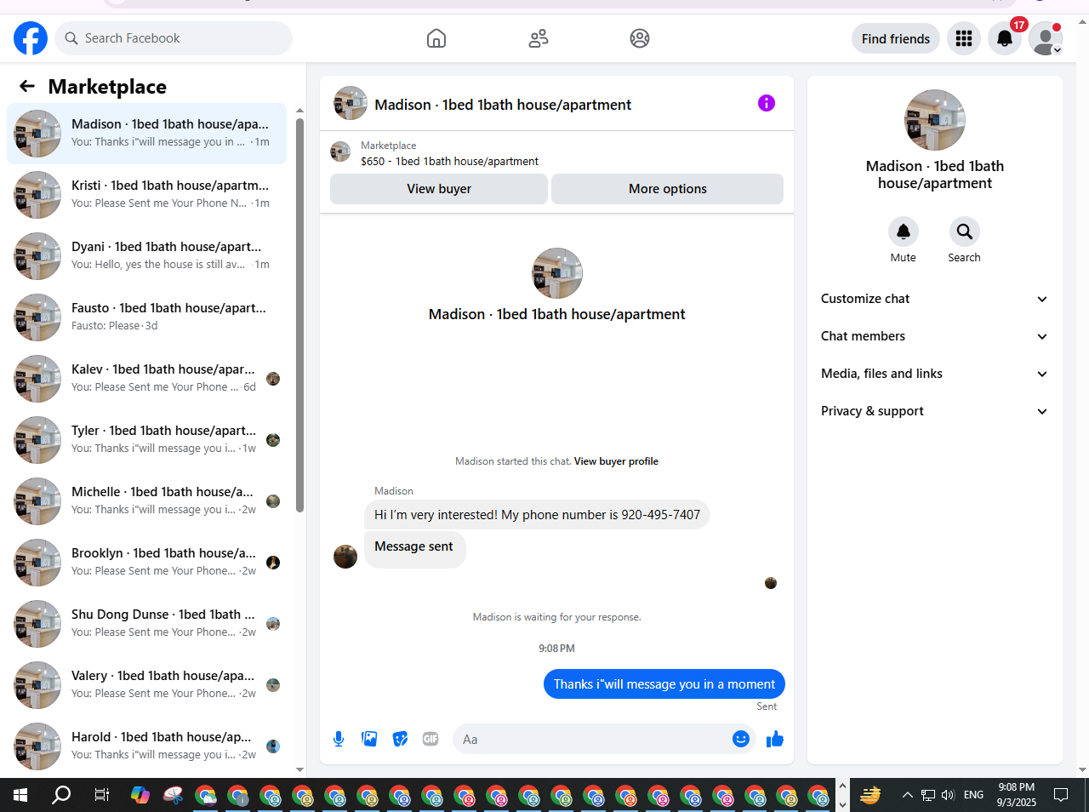The width and height of the screenshot is (1089, 812).
Task: Open the GIF picker
Action: tap(430, 739)
